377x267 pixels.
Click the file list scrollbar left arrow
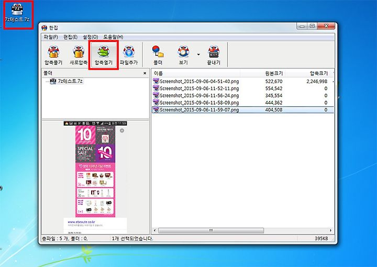coord(154,230)
